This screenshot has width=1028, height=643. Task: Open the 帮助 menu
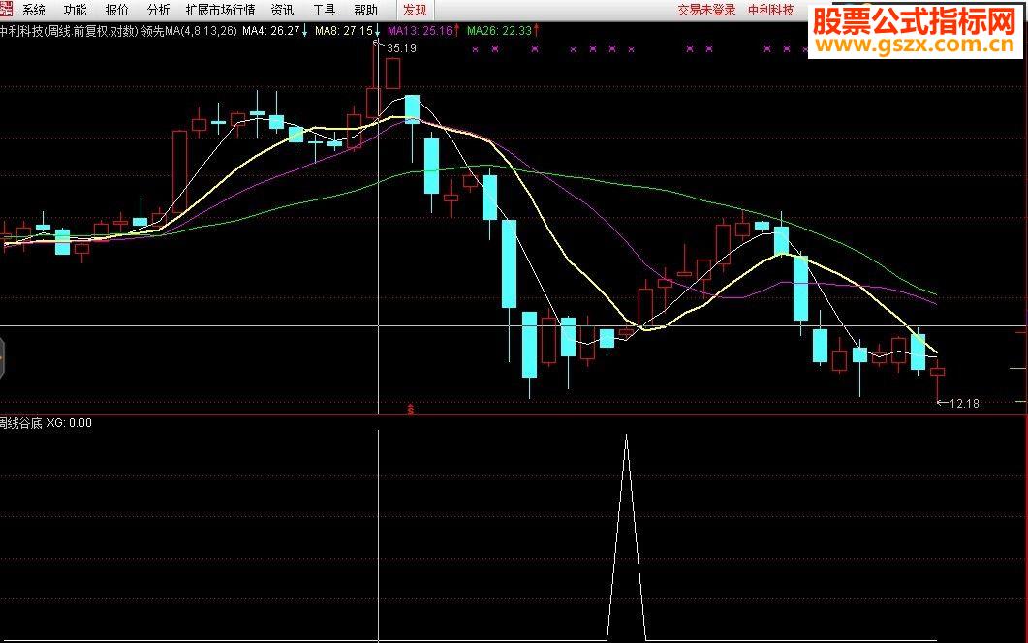pos(366,10)
